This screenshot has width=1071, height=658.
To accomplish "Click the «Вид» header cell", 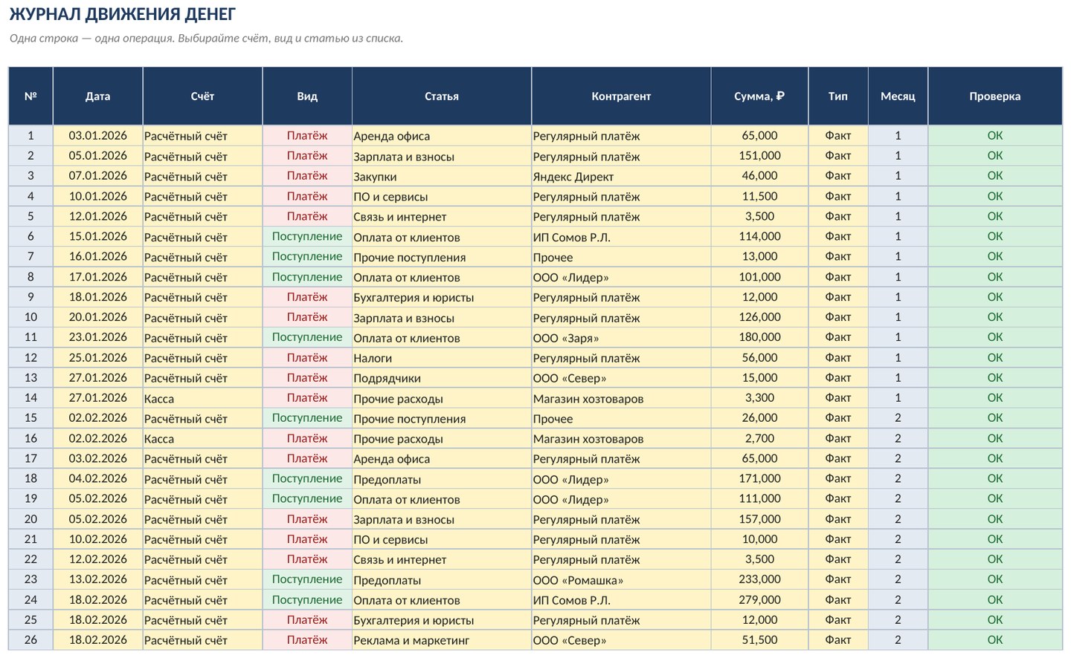I will (x=307, y=96).
